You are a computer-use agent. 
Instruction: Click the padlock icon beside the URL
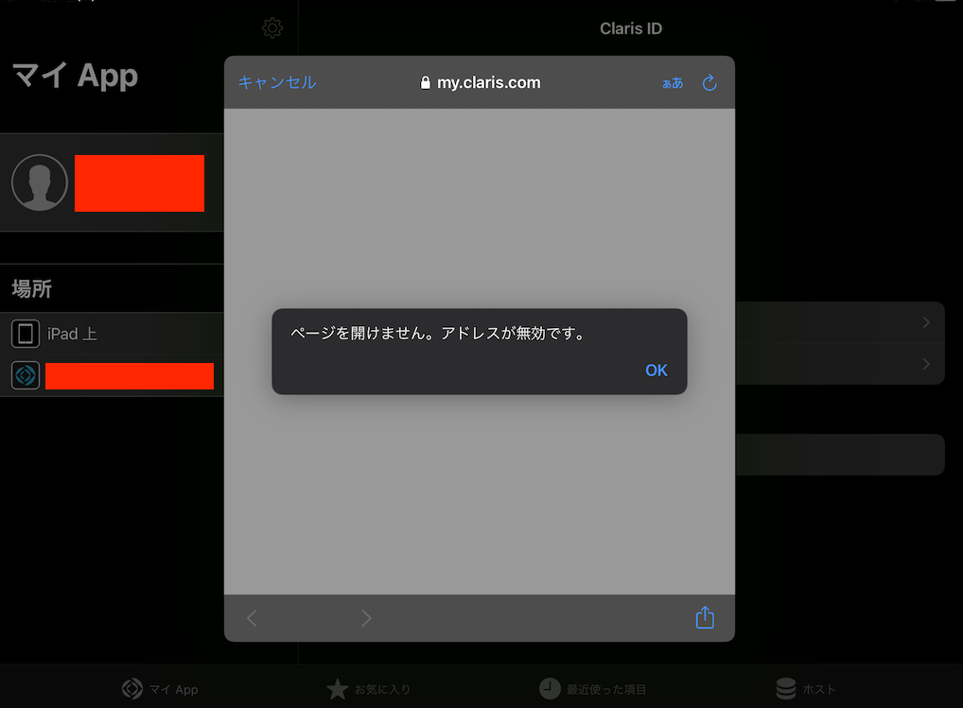(x=425, y=83)
